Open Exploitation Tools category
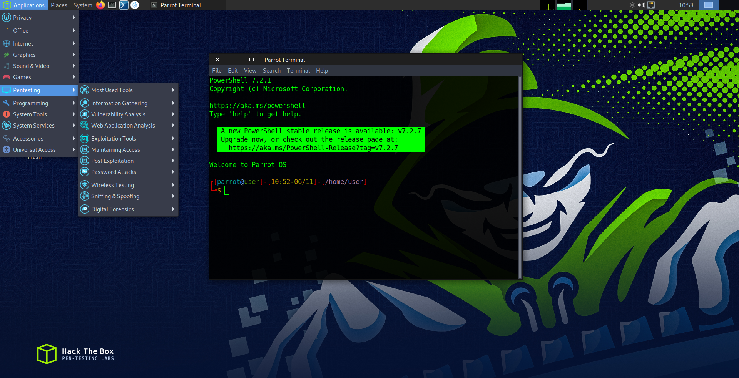This screenshot has width=739, height=378. click(x=128, y=138)
